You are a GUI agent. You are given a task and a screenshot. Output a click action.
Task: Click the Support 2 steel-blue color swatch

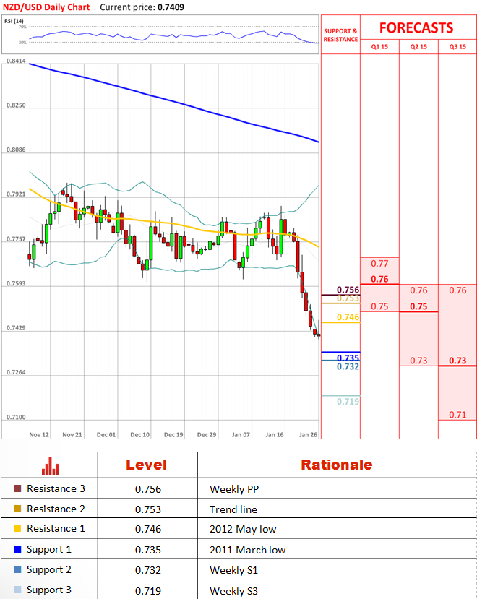(x=17, y=569)
